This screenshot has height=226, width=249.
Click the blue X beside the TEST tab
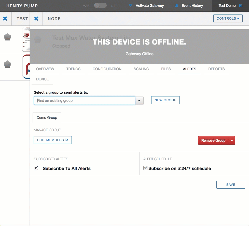tap(6, 18)
